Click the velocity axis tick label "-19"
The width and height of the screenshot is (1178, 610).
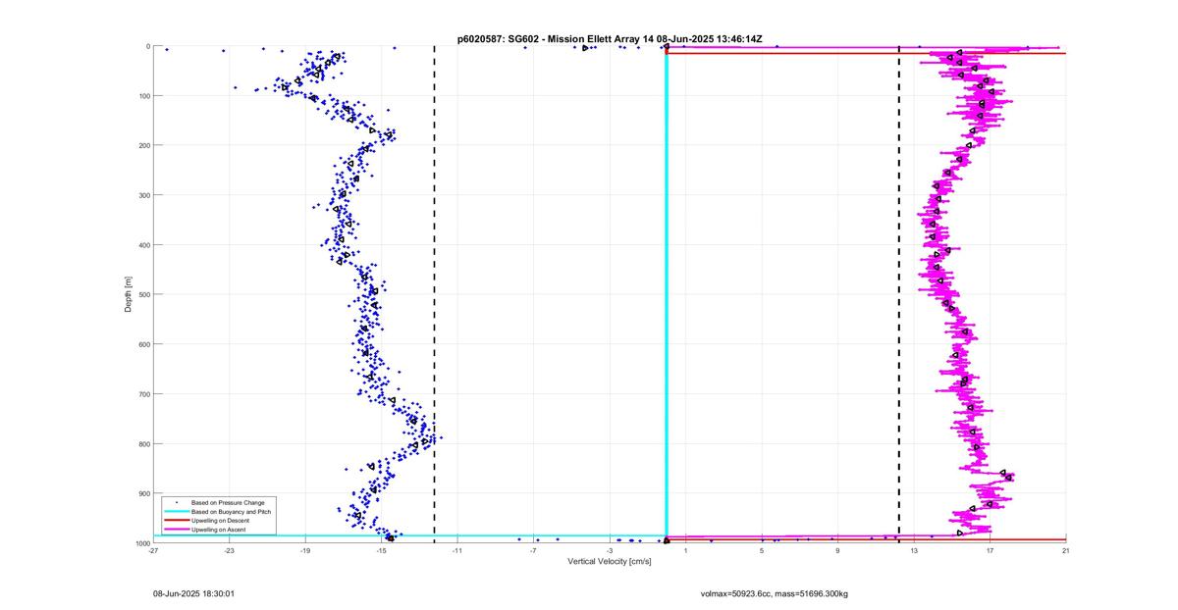coord(305,551)
